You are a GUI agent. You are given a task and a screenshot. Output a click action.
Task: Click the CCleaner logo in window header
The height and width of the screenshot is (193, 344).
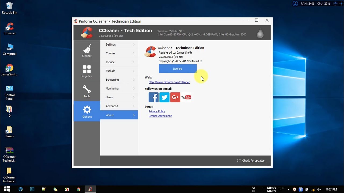(x=87, y=33)
